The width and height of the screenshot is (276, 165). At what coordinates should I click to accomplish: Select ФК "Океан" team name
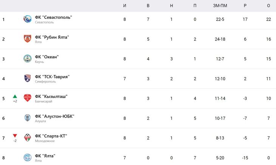(x=47, y=57)
